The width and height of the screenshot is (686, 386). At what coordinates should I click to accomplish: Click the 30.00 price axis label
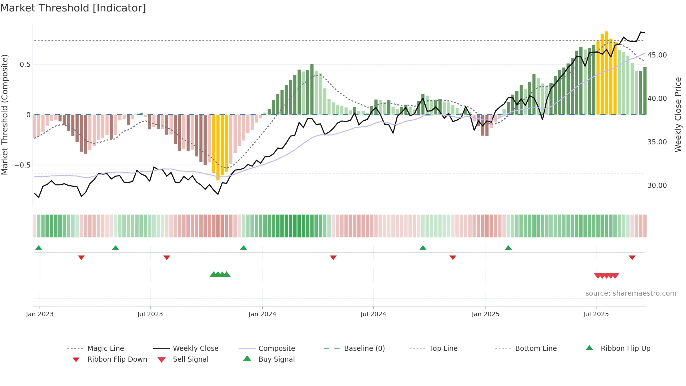tap(657, 185)
